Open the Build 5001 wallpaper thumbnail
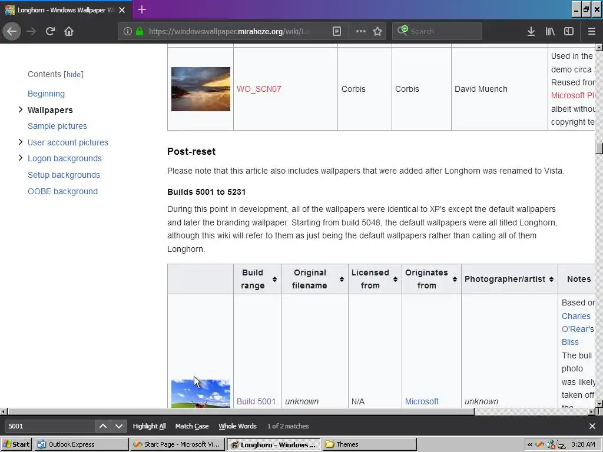This screenshot has width=603, height=452. click(x=201, y=394)
